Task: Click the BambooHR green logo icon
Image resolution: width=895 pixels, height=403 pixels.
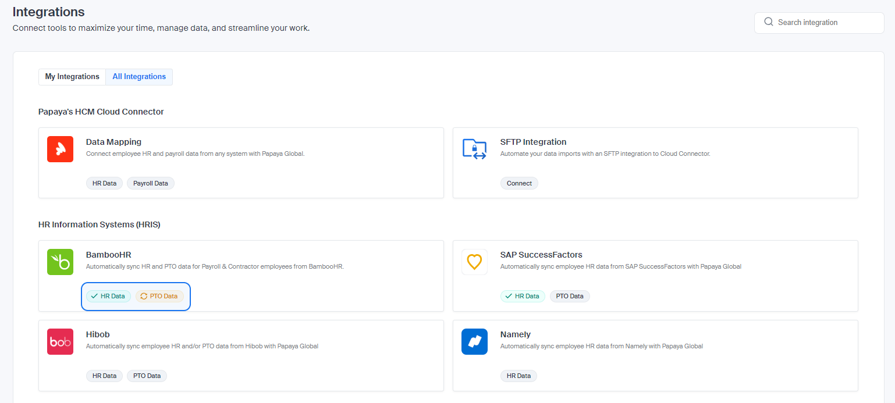Action: coord(60,262)
